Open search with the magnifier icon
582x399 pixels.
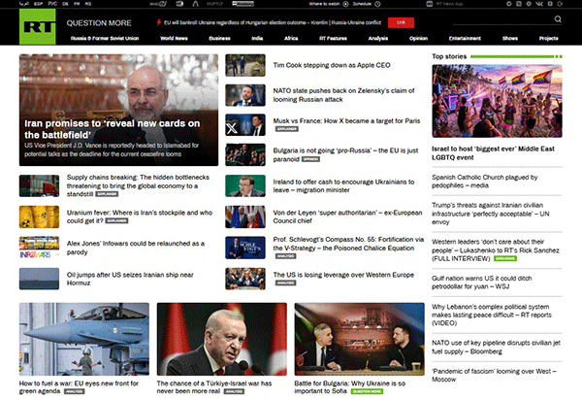(x=557, y=19)
